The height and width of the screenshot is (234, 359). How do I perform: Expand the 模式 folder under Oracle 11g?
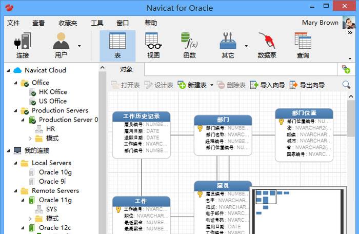pos(30,219)
